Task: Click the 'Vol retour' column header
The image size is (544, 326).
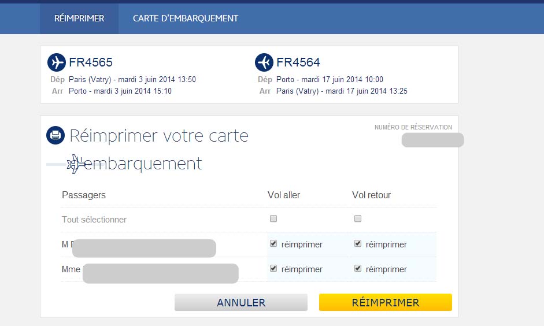Action: (x=371, y=195)
